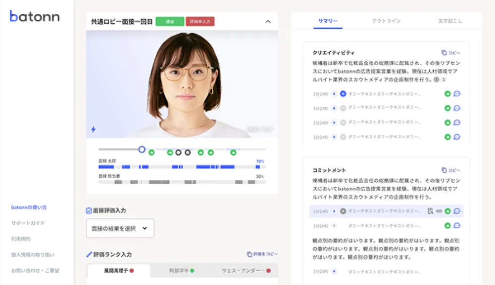Screen dimensions: 495x285
Task: Click the pencil icon beside 評価ランク入力
Action: (90, 253)
